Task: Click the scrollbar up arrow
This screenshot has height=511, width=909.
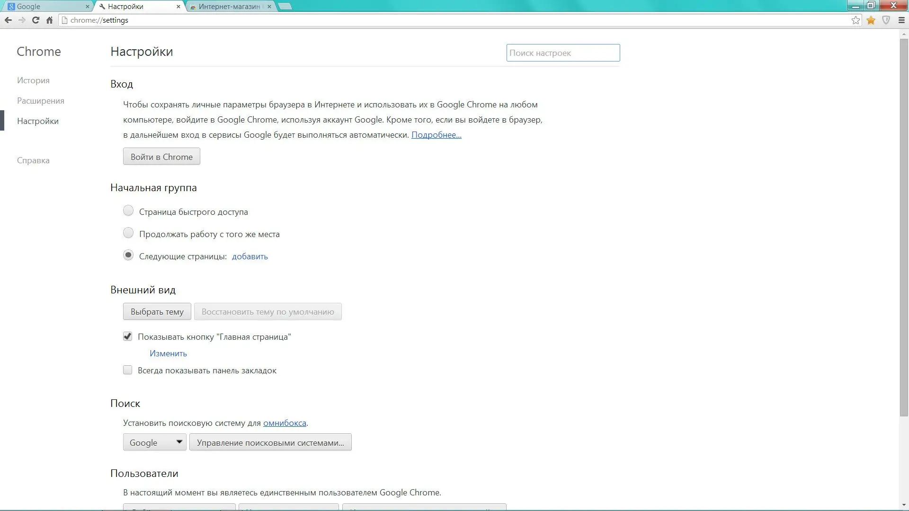Action: tap(904, 33)
